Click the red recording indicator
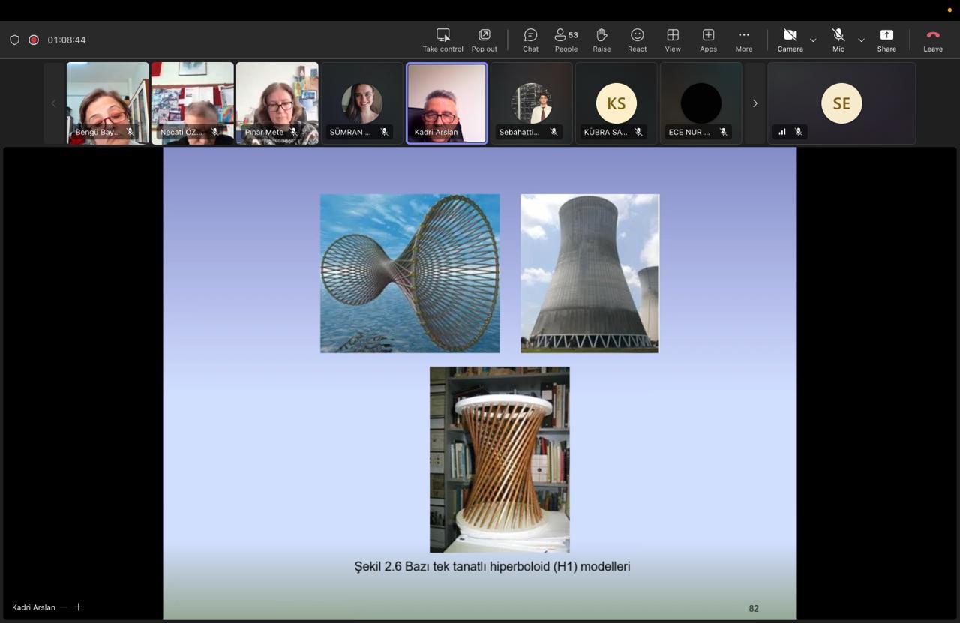 (34, 40)
